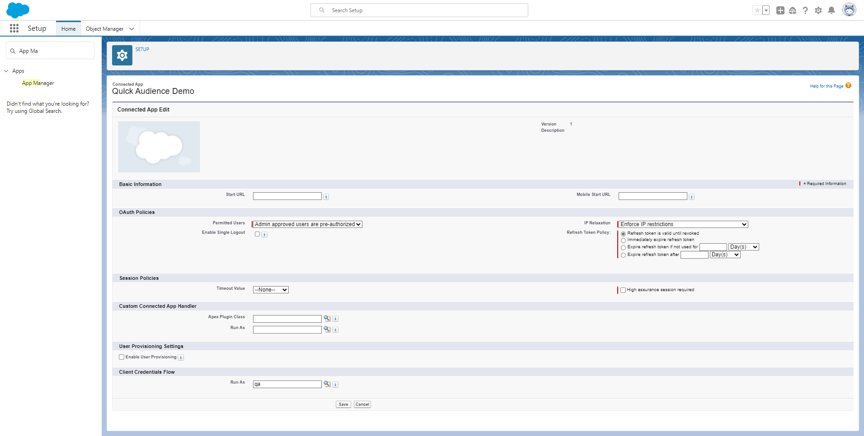Click the Enable User Provisioning info icon
864x436 pixels.
(x=181, y=357)
